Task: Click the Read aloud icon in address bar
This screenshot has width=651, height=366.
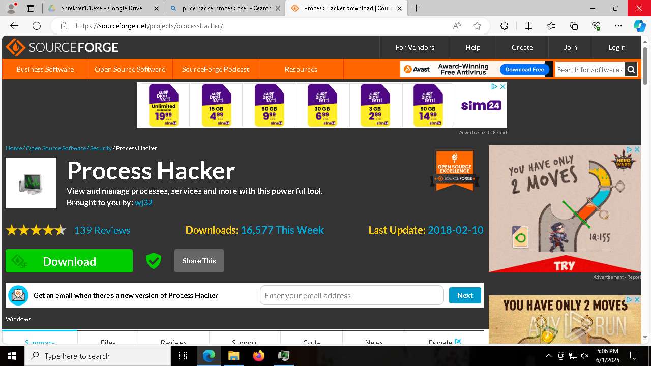Action: coord(457,26)
